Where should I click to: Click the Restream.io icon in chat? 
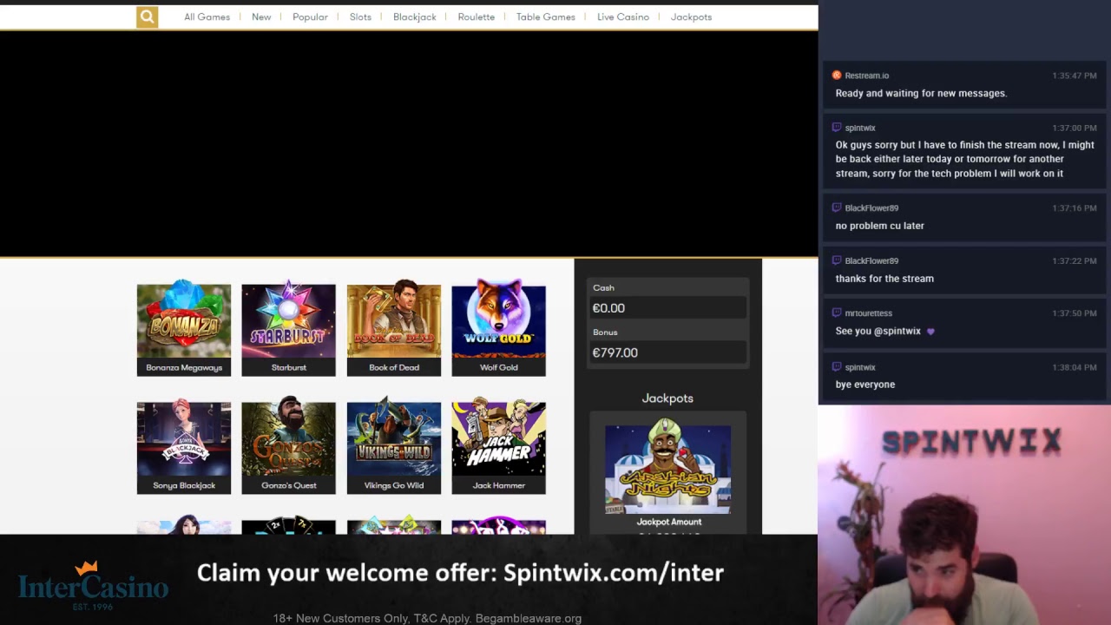[x=837, y=76]
